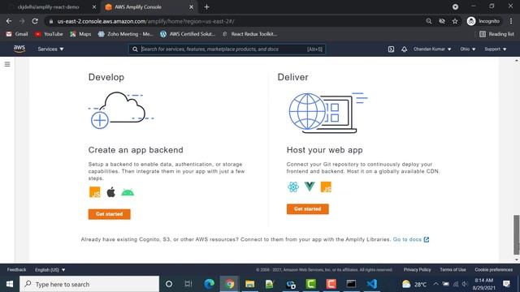The image size is (520, 292).
Task: Click the globe laptop illustration under Deliver
Action: [327, 113]
